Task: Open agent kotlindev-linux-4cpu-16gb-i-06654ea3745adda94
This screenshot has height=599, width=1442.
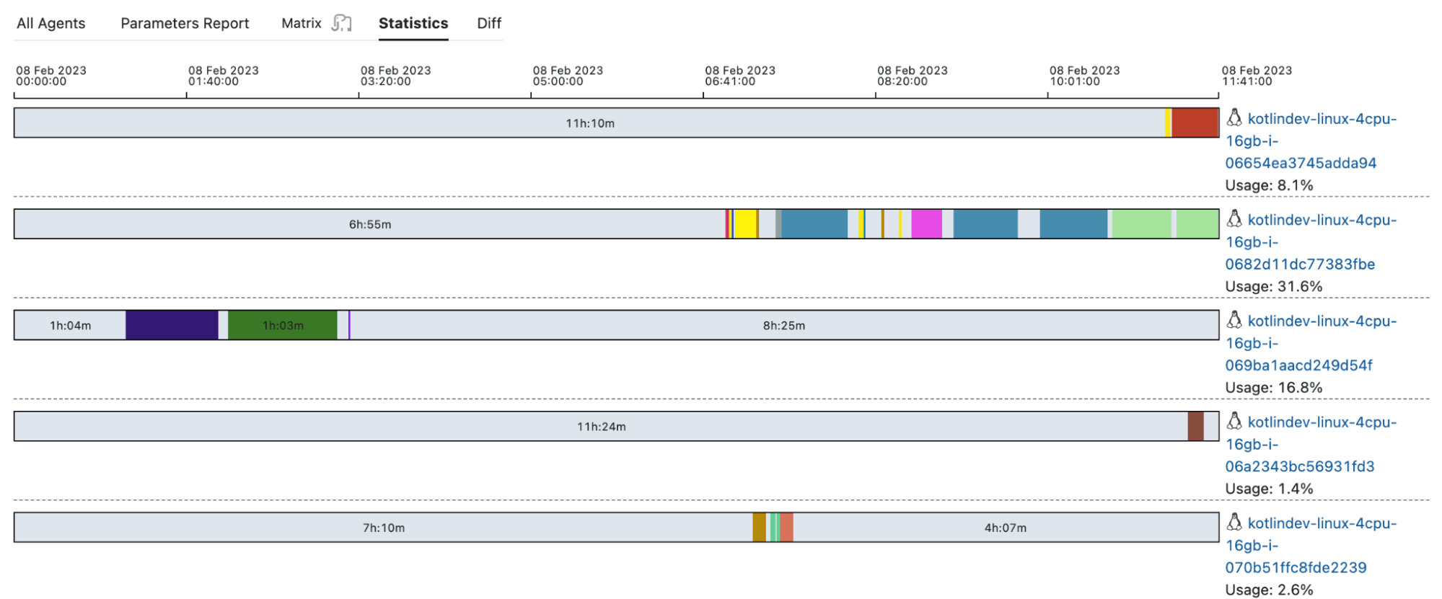Action: point(1311,141)
